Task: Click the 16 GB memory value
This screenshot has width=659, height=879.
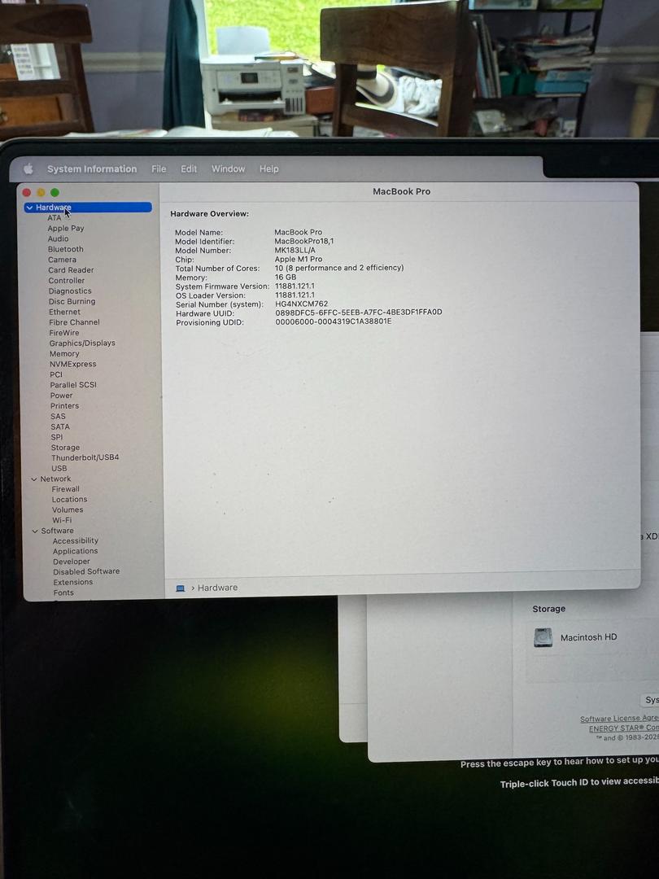Action: pos(286,277)
